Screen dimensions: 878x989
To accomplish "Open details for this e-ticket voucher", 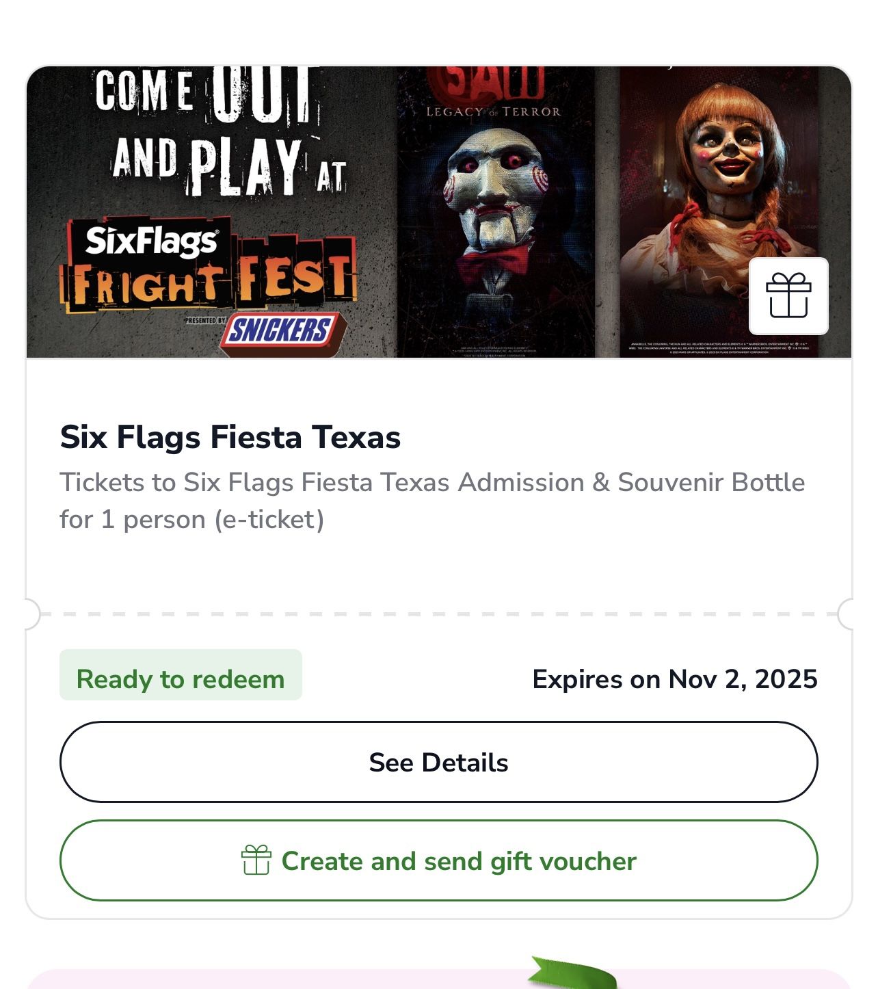I will (x=438, y=762).
